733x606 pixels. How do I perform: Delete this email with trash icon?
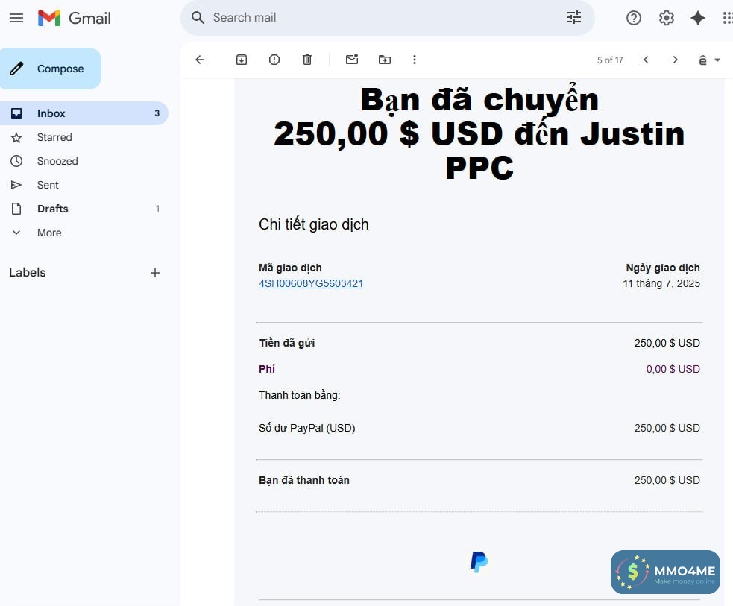[x=307, y=60]
